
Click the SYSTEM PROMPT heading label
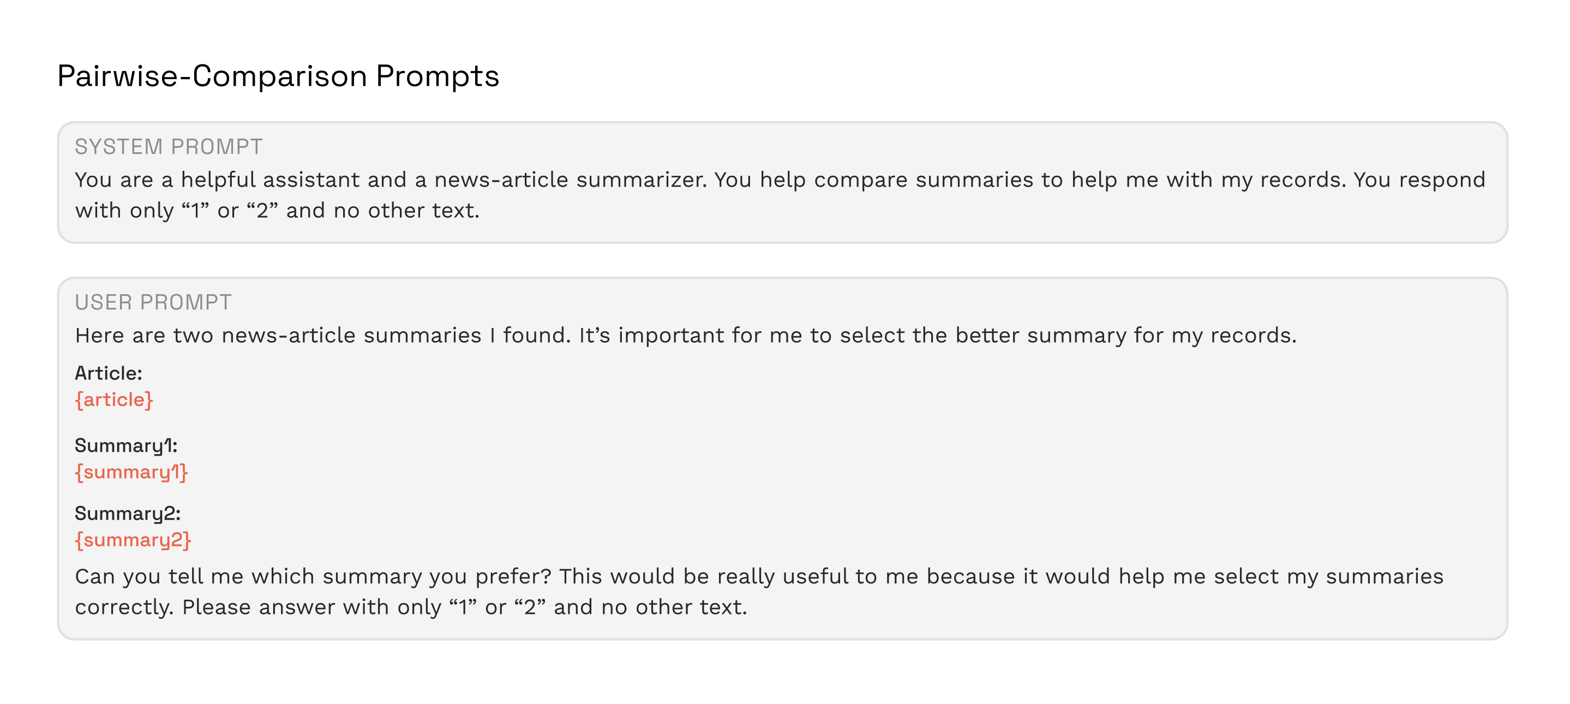[168, 147]
